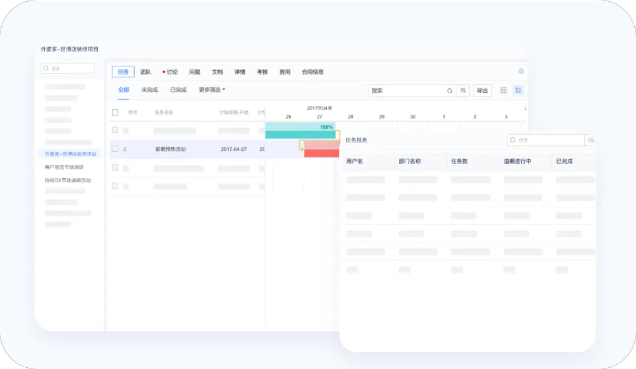636x369 pixels.
Task: Toggle the select-all checkbox in table header
Action: click(x=115, y=112)
